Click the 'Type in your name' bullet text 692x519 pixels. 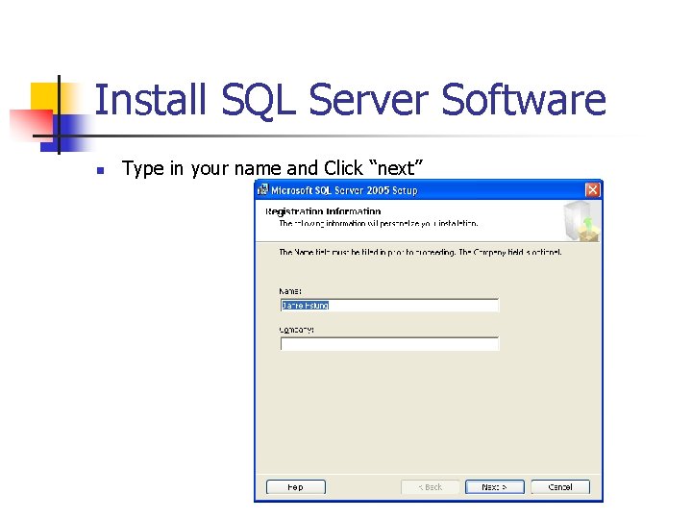(272, 168)
